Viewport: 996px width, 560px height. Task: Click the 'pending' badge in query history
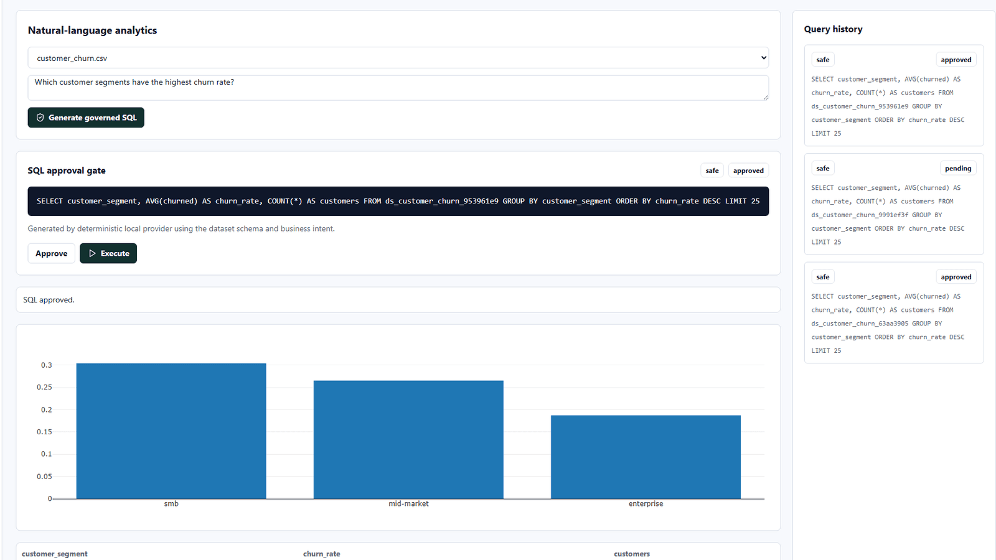(x=957, y=169)
